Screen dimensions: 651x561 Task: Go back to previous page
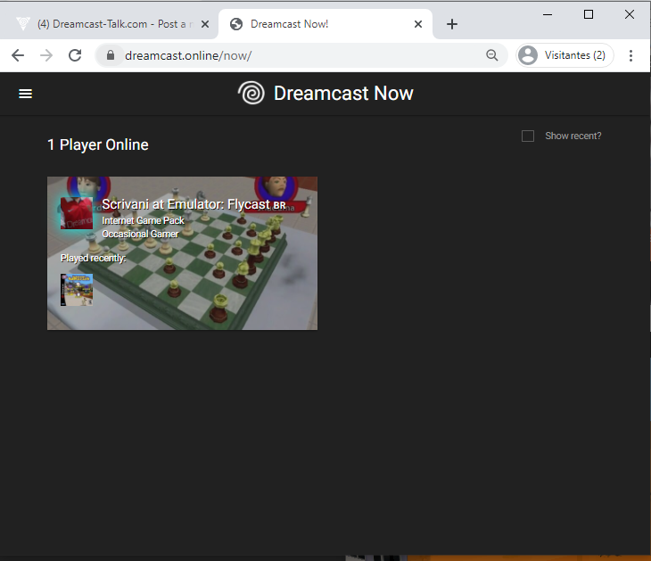[x=18, y=55]
